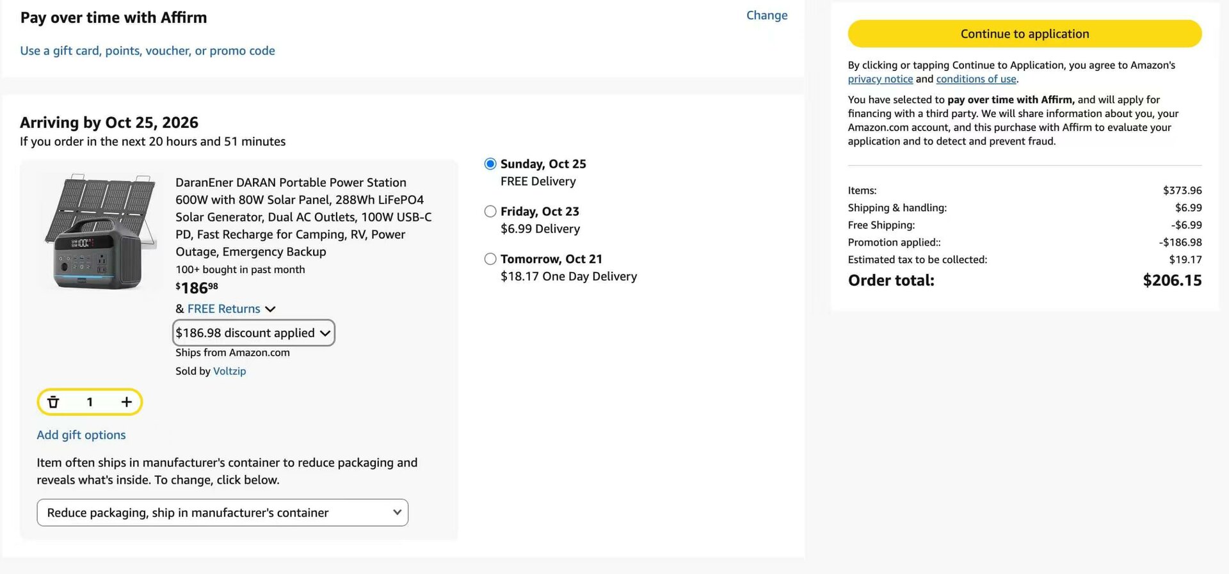Screen dimensions: 1229x574
Task: Open gift card, points, voucher, or promo code link
Action: pyautogui.click(x=148, y=51)
